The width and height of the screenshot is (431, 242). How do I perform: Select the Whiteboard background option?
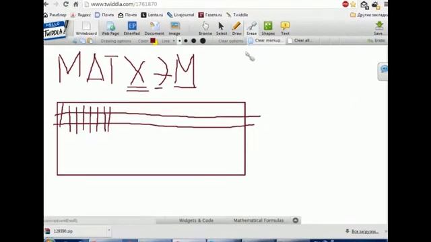pos(86,28)
